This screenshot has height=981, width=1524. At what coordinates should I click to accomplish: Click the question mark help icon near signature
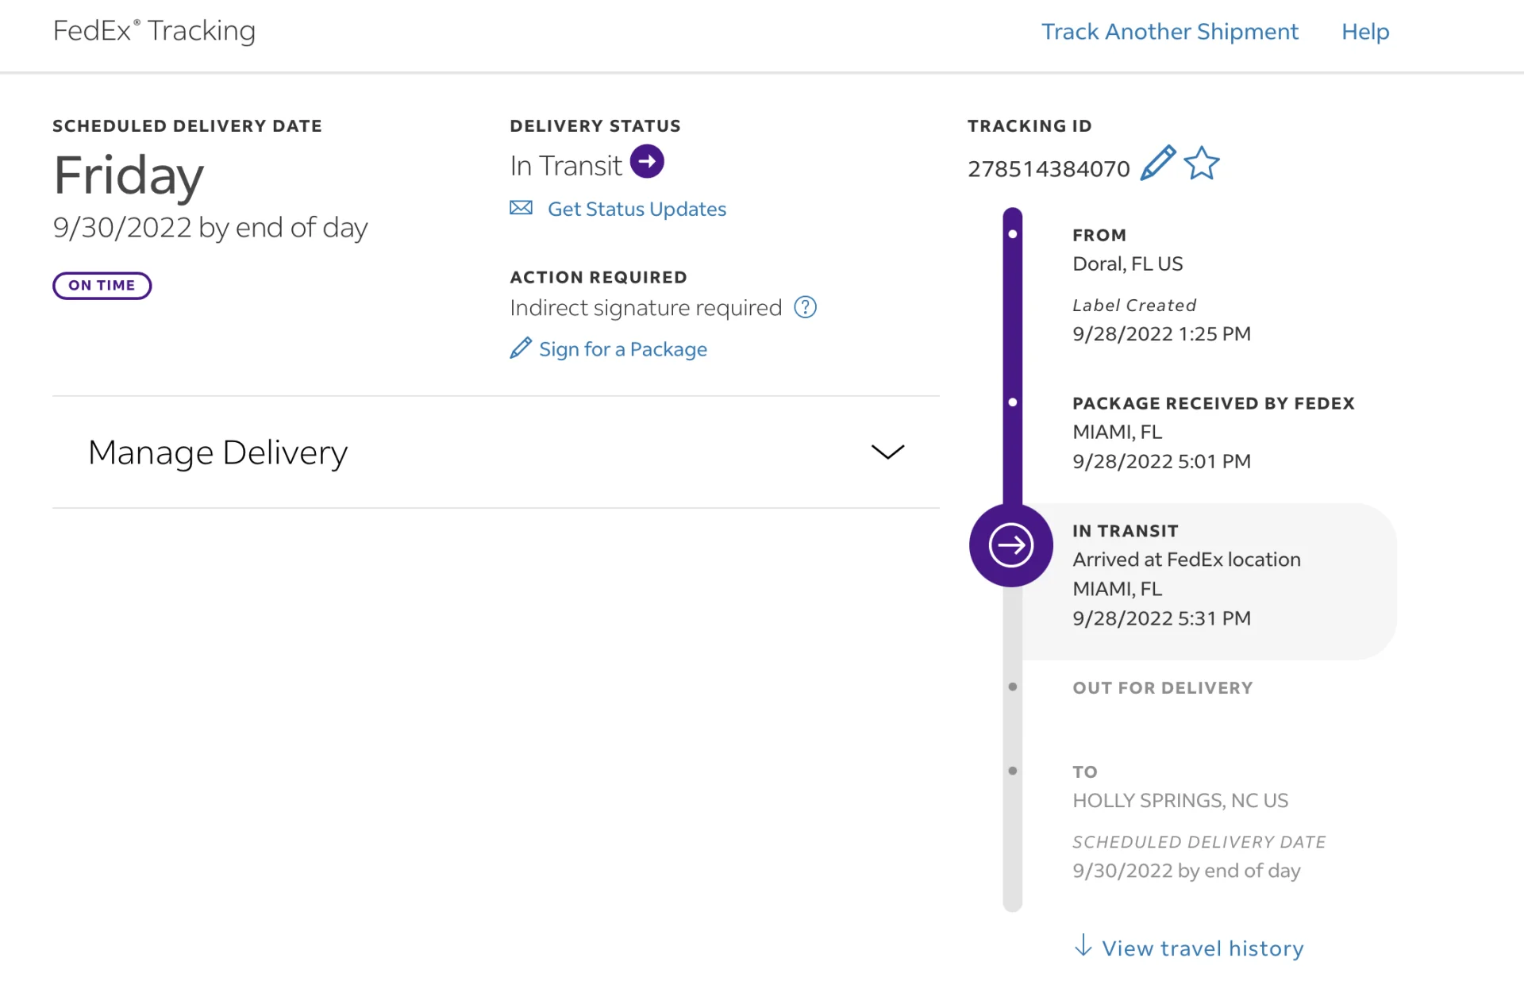tap(805, 307)
